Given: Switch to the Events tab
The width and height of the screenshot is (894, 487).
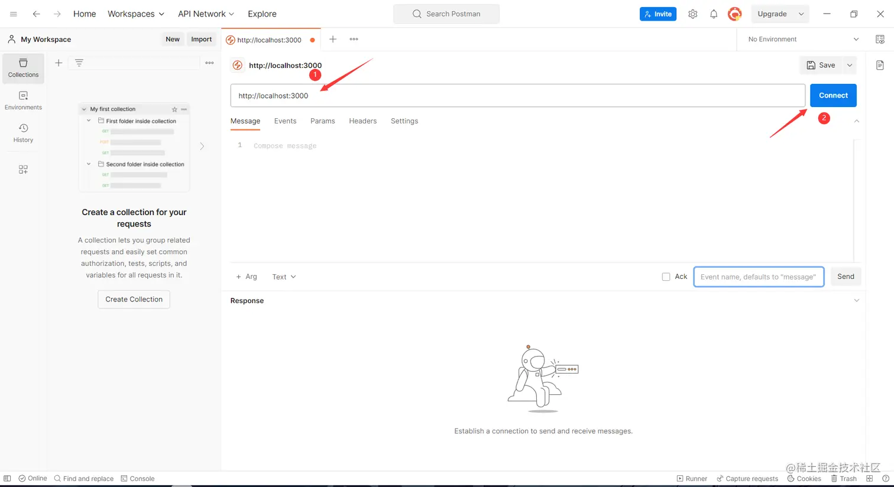Looking at the screenshot, I should click(x=285, y=121).
